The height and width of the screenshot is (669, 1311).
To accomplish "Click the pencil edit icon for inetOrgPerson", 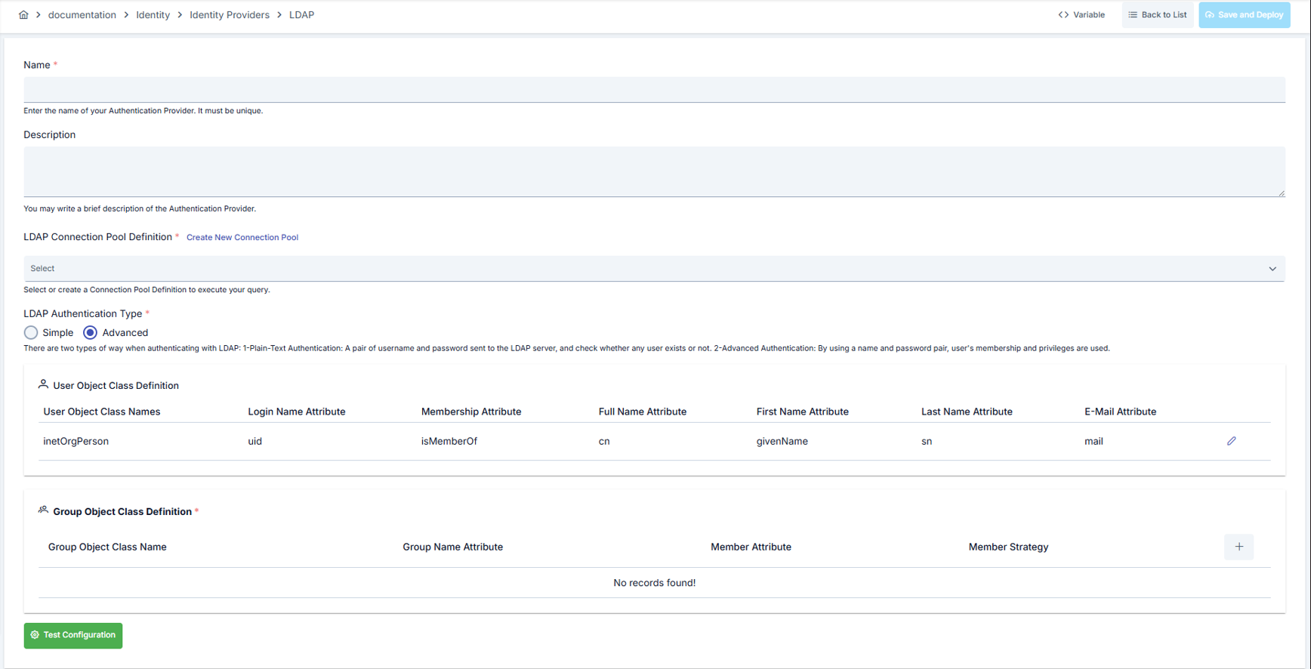I will point(1231,441).
